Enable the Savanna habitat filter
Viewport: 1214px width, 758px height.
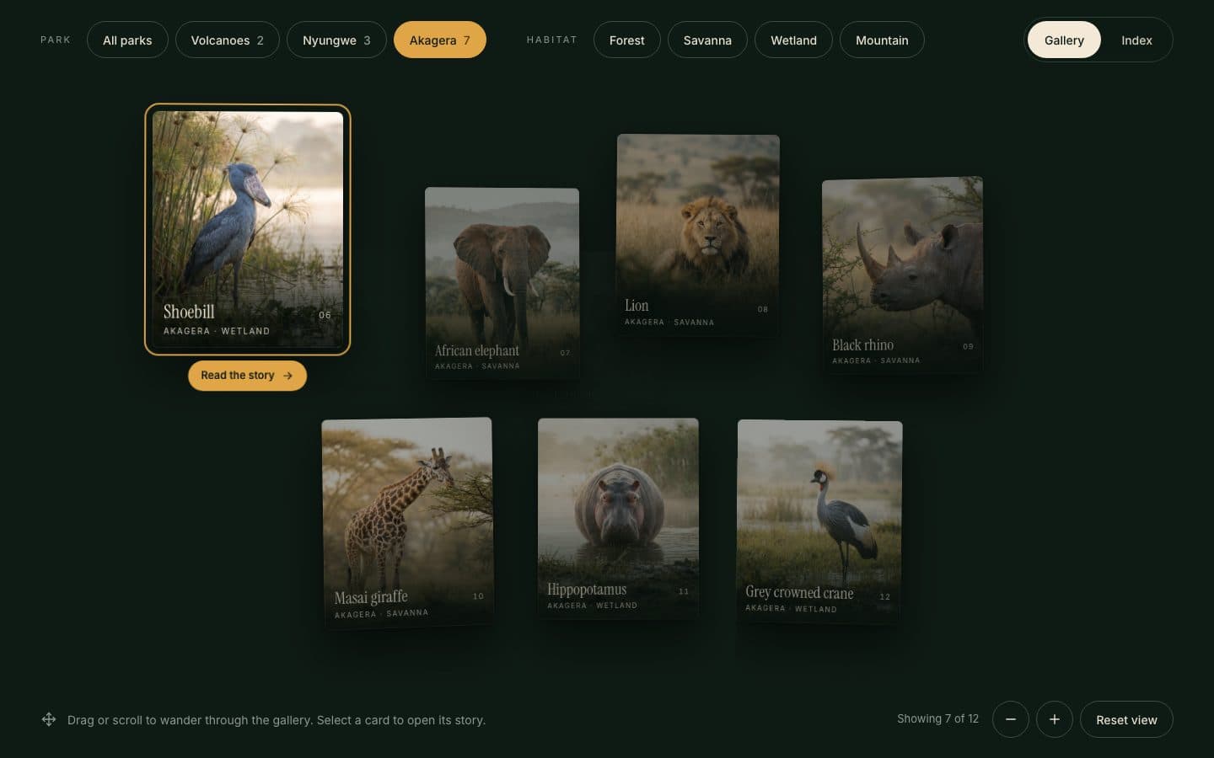point(707,40)
